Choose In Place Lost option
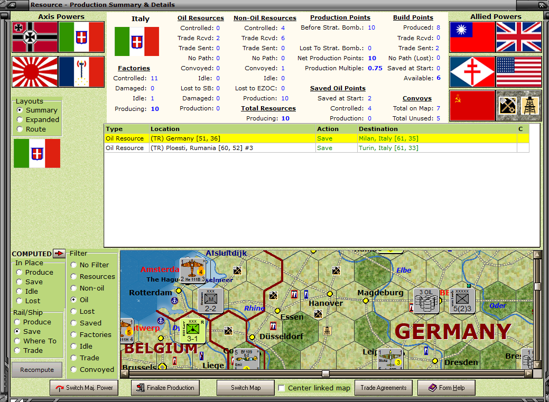The image size is (549, 402). 28,301
